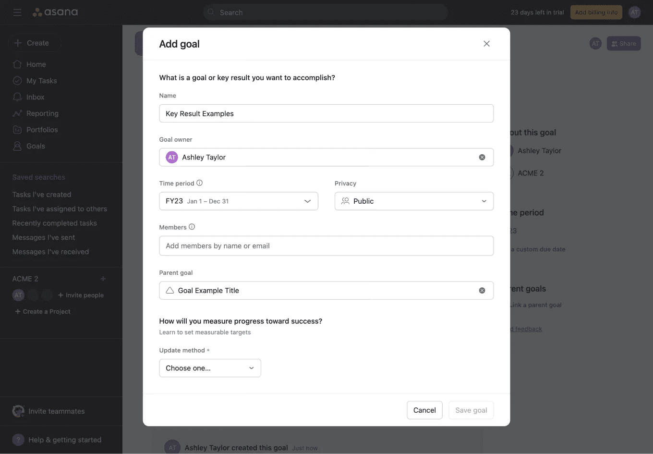Open Portfolios in the sidebar

pos(41,129)
